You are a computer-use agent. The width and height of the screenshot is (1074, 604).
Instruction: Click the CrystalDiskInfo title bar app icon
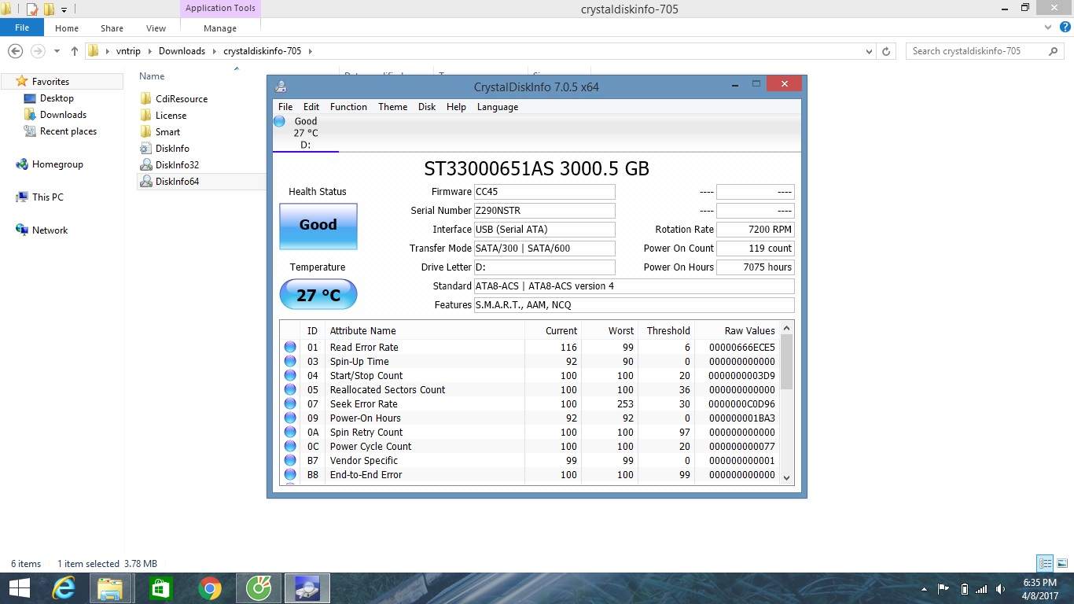(281, 87)
